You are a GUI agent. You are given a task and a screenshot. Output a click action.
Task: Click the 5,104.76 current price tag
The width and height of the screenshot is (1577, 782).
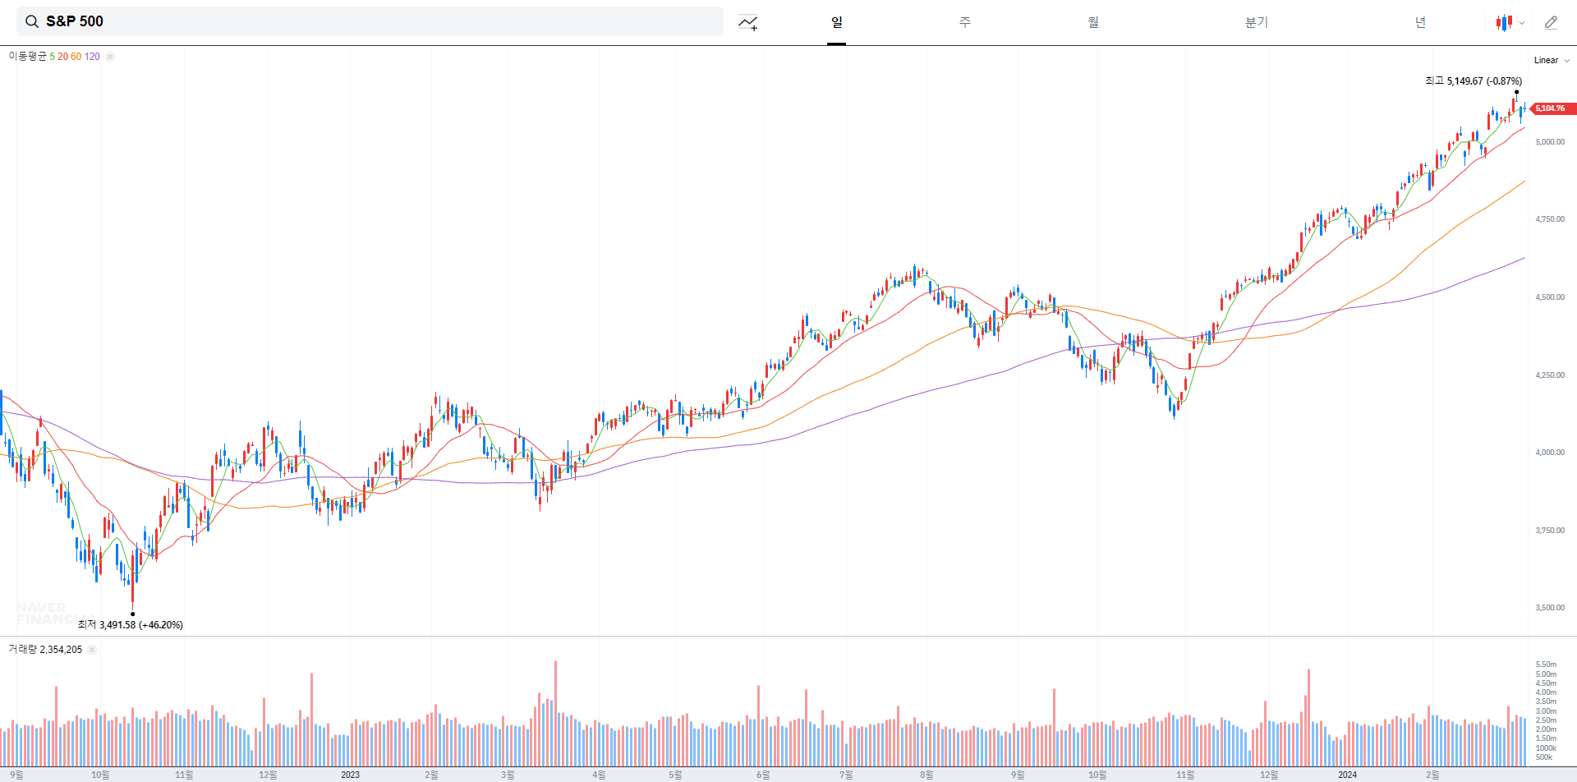pyautogui.click(x=1552, y=108)
